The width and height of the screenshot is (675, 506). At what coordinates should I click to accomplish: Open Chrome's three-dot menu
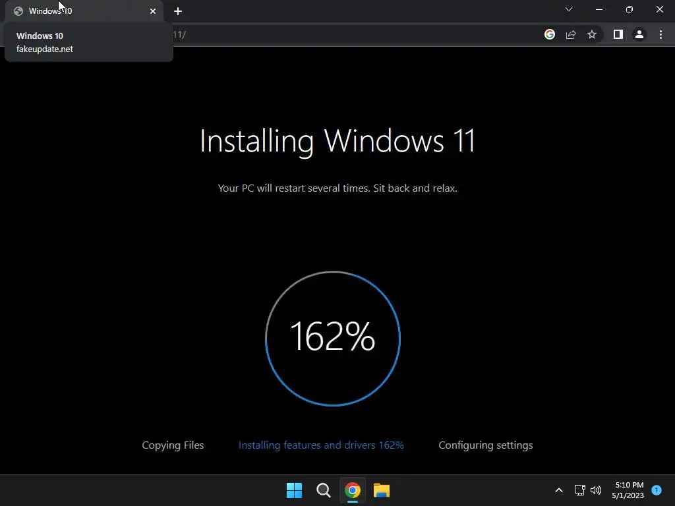coord(660,34)
